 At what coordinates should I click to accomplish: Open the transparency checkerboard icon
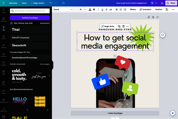coord(167,9)
